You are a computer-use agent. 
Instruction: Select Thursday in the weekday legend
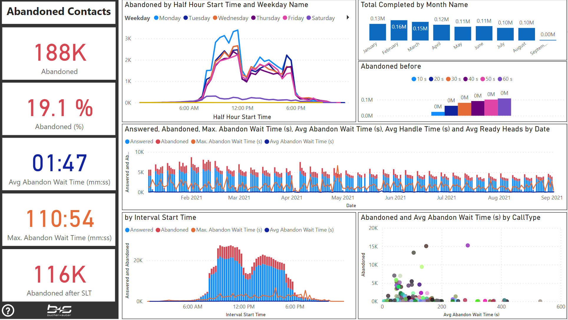[265, 18]
